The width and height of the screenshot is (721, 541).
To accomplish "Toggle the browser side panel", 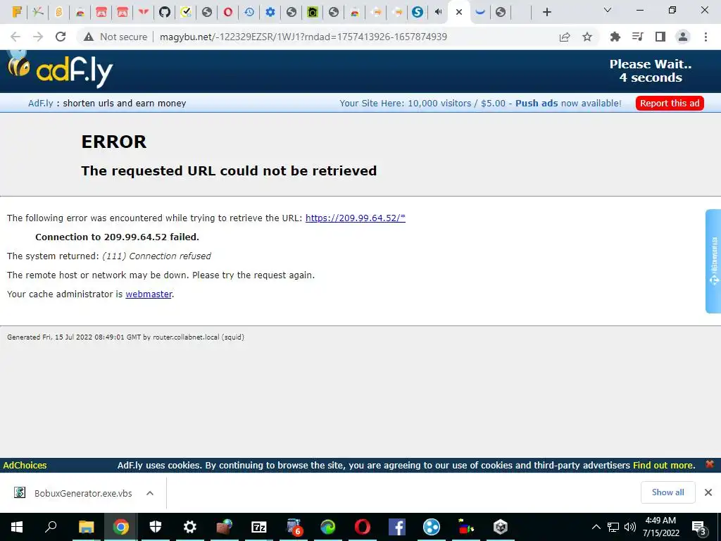I will click(x=660, y=37).
